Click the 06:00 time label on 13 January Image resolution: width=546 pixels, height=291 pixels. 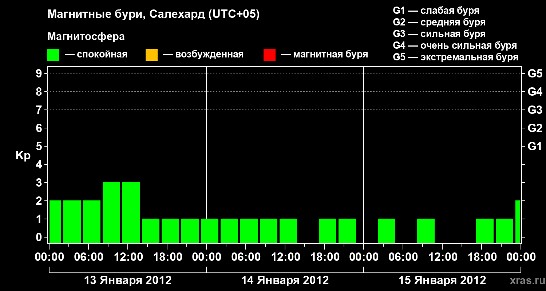click(x=88, y=257)
